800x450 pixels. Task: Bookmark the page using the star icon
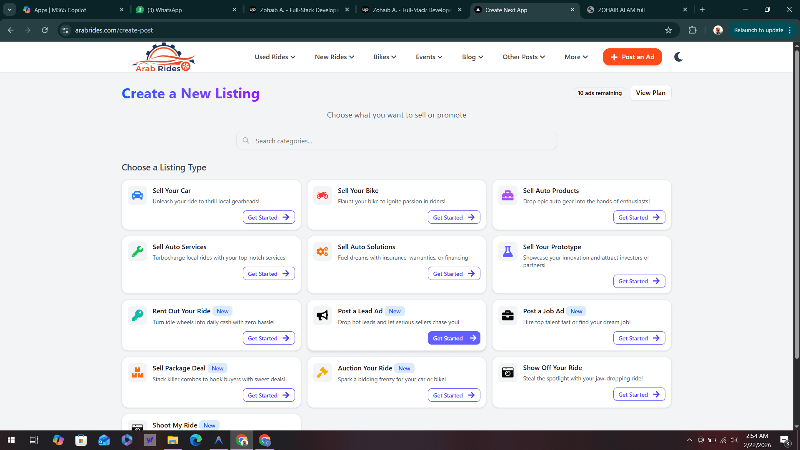[668, 30]
